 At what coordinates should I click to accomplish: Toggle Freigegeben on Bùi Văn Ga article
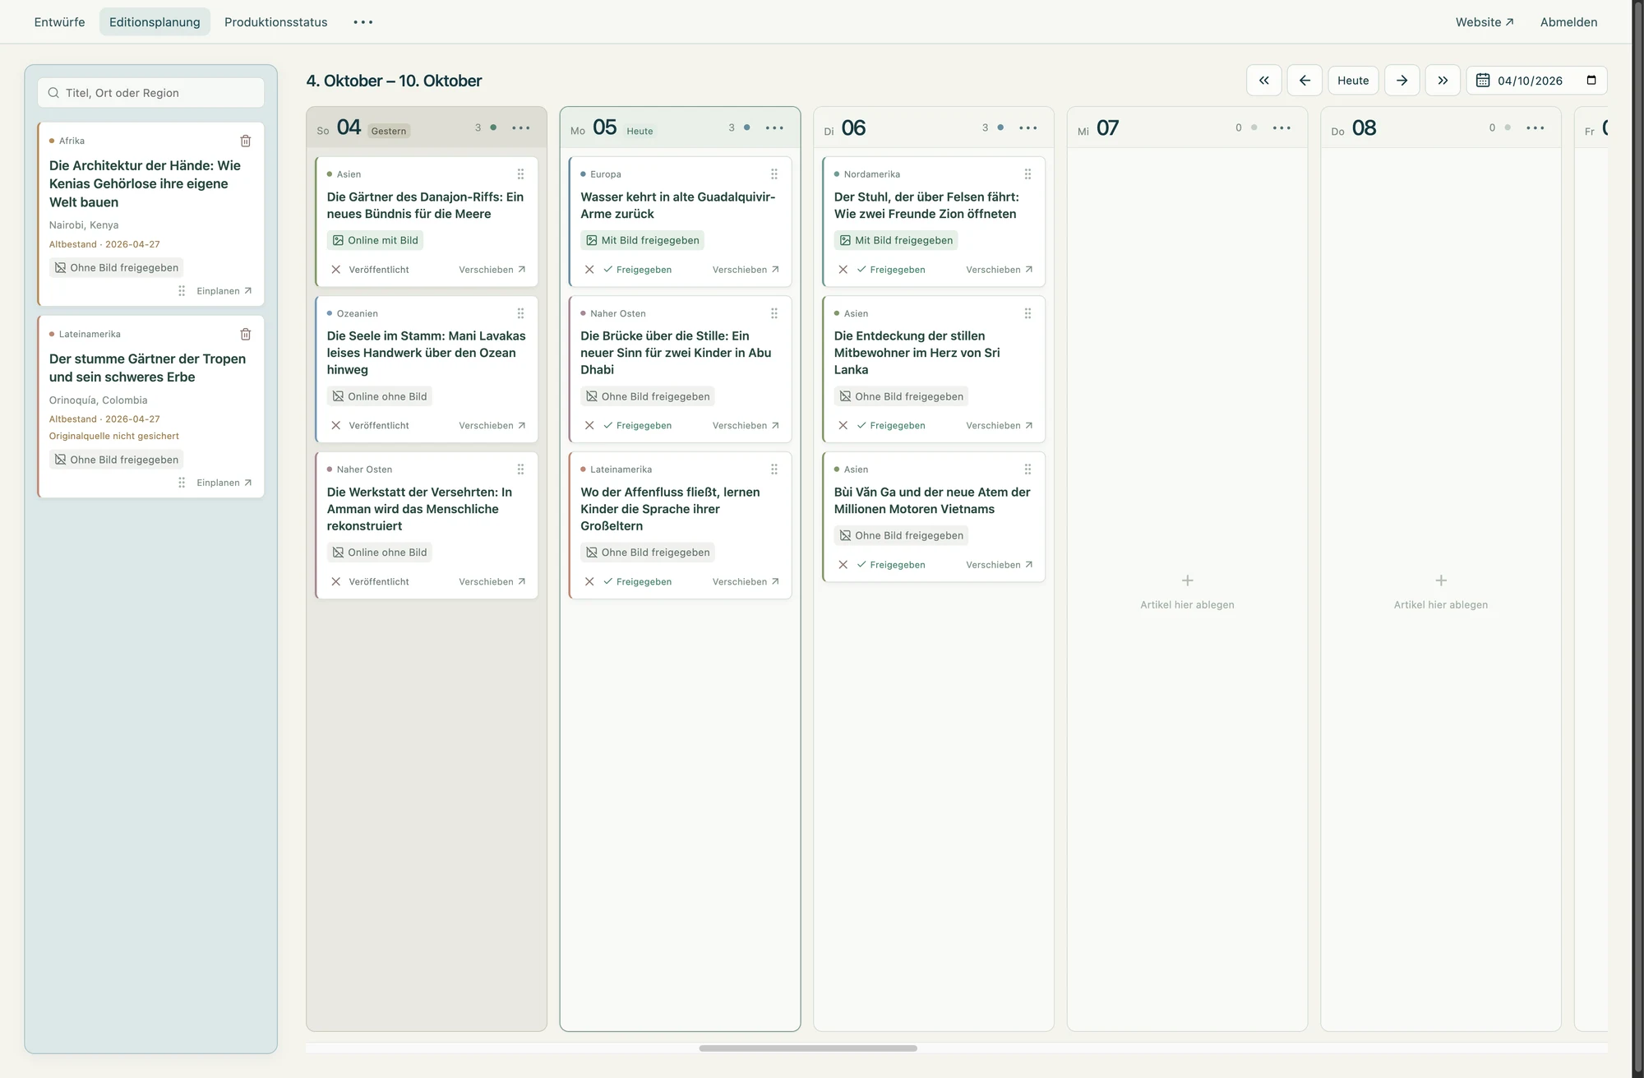(x=891, y=565)
